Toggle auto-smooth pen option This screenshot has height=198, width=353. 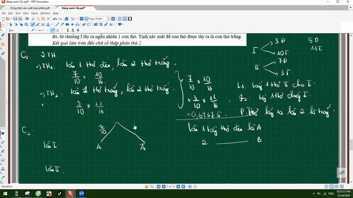[57, 30]
